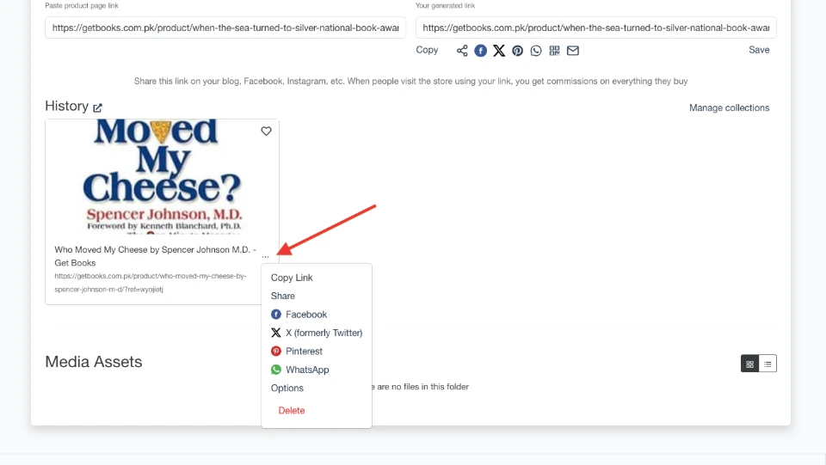Click the Paste product page link field

pos(225,28)
